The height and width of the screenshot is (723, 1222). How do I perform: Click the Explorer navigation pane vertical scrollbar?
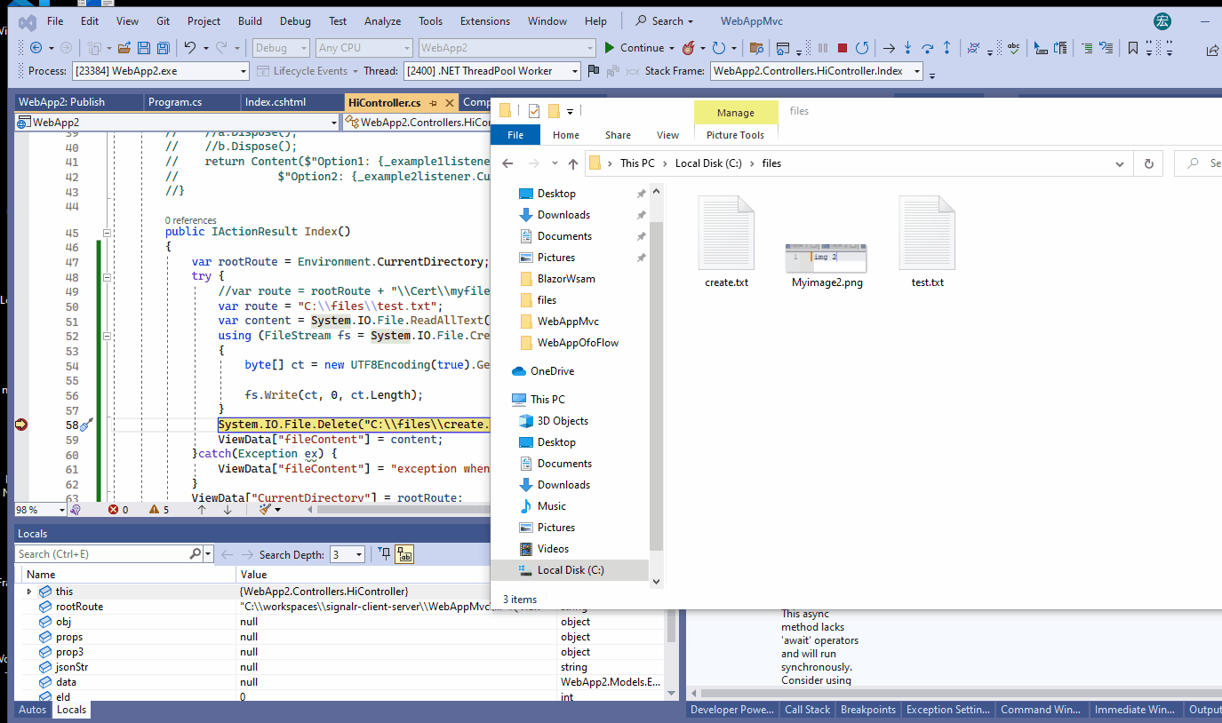(x=657, y=387)
